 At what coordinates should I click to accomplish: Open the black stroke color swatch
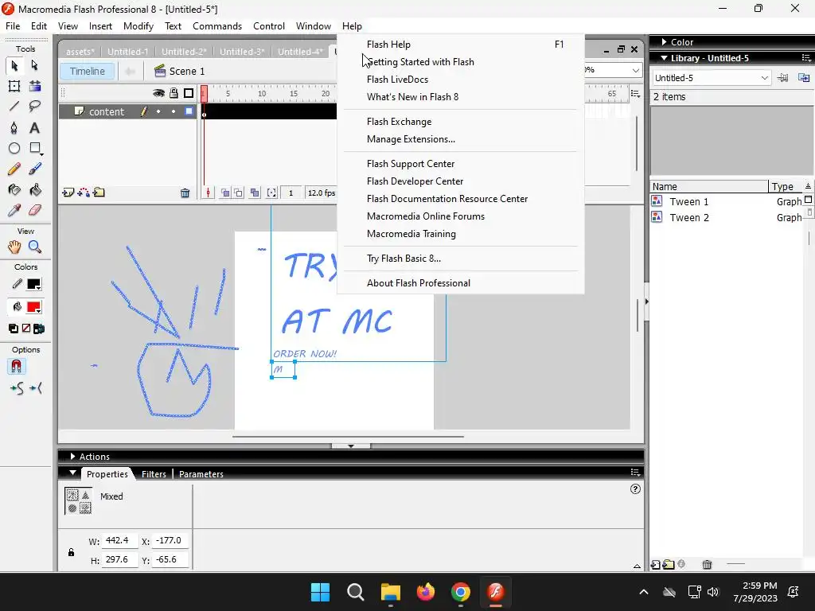[x=33, y=284]
